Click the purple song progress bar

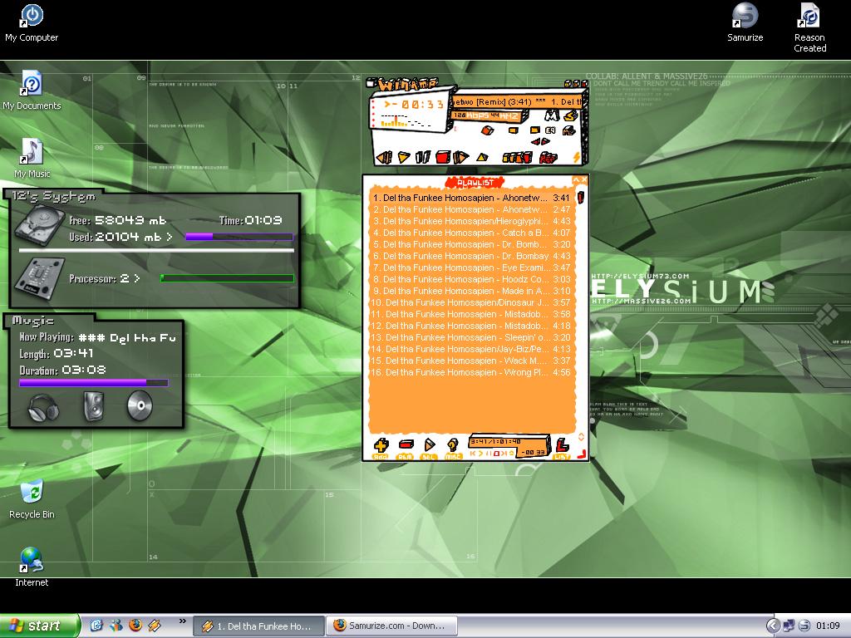pos(94,382)
